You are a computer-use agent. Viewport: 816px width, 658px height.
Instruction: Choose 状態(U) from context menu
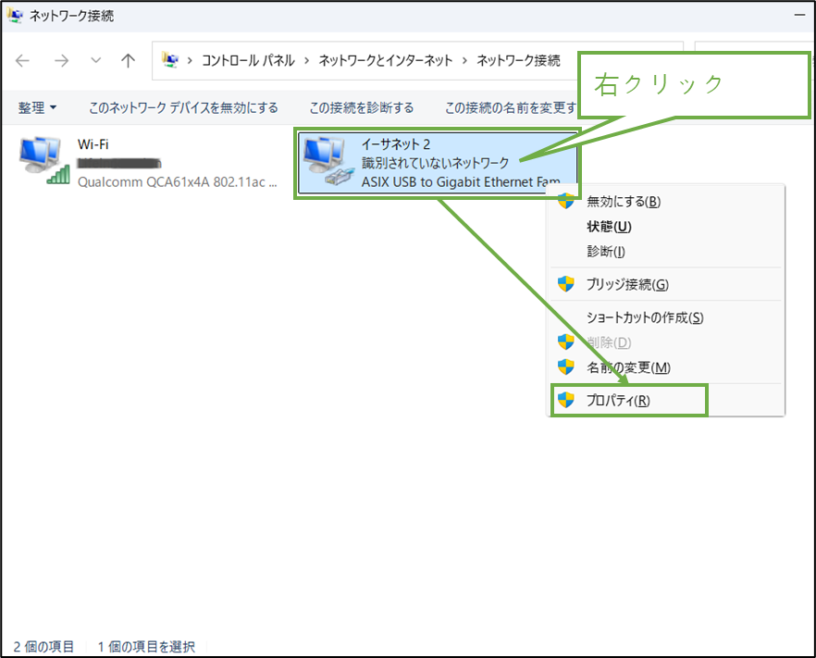click(x=666, y=227)
